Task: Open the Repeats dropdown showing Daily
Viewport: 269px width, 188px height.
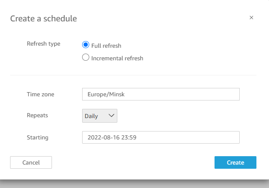Action: coord(99,116)
